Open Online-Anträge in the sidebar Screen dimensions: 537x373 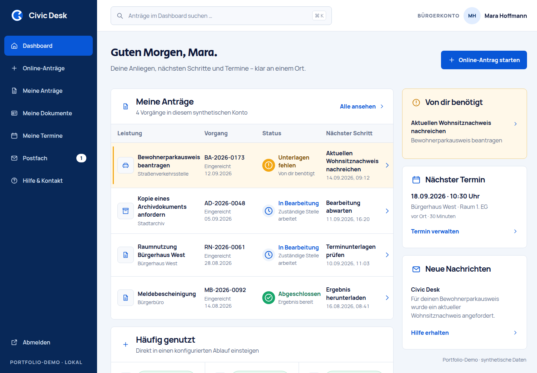point(49,68)
